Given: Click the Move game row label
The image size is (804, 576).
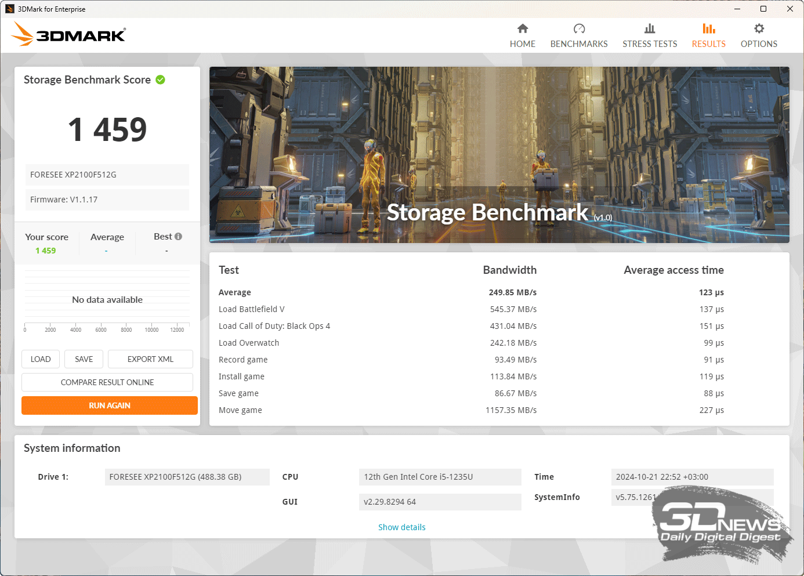Looking at the screenshot, I should tap(240, 410).
